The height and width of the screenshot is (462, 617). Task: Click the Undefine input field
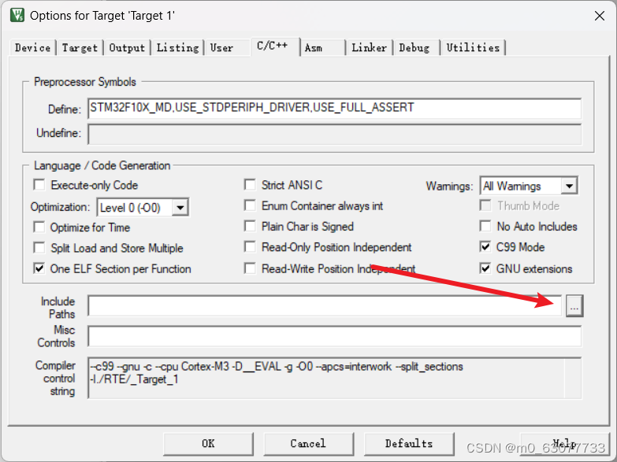[334, 134]
